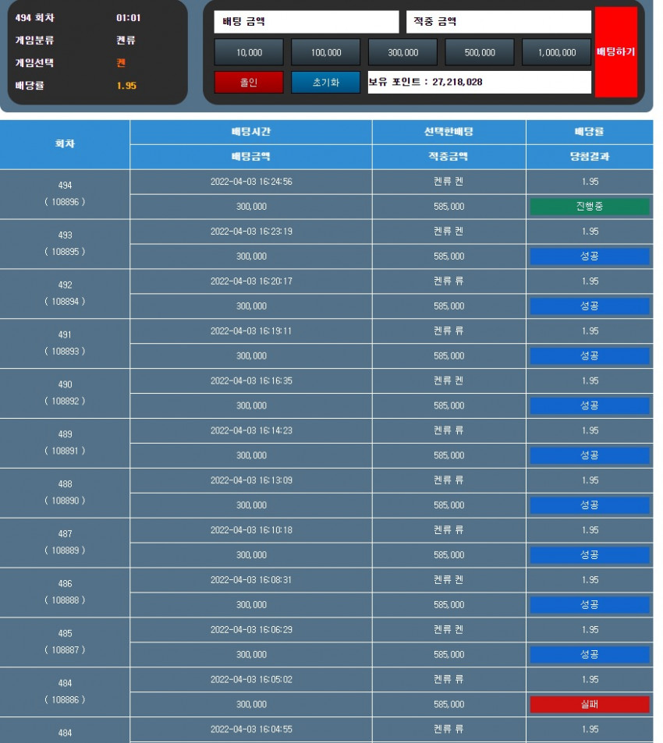
Task: Click the red 실패 result badge
Action: 590,705
